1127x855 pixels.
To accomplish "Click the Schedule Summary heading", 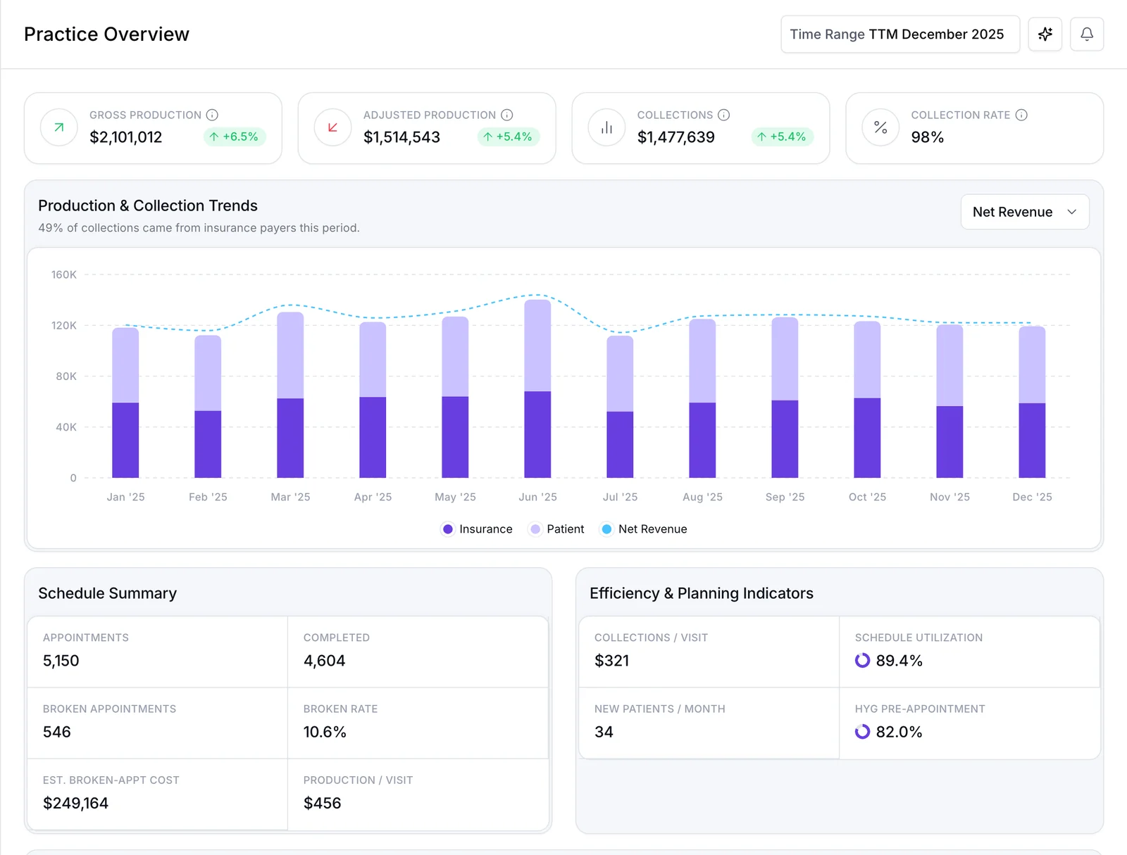I will tap(108, 593).
